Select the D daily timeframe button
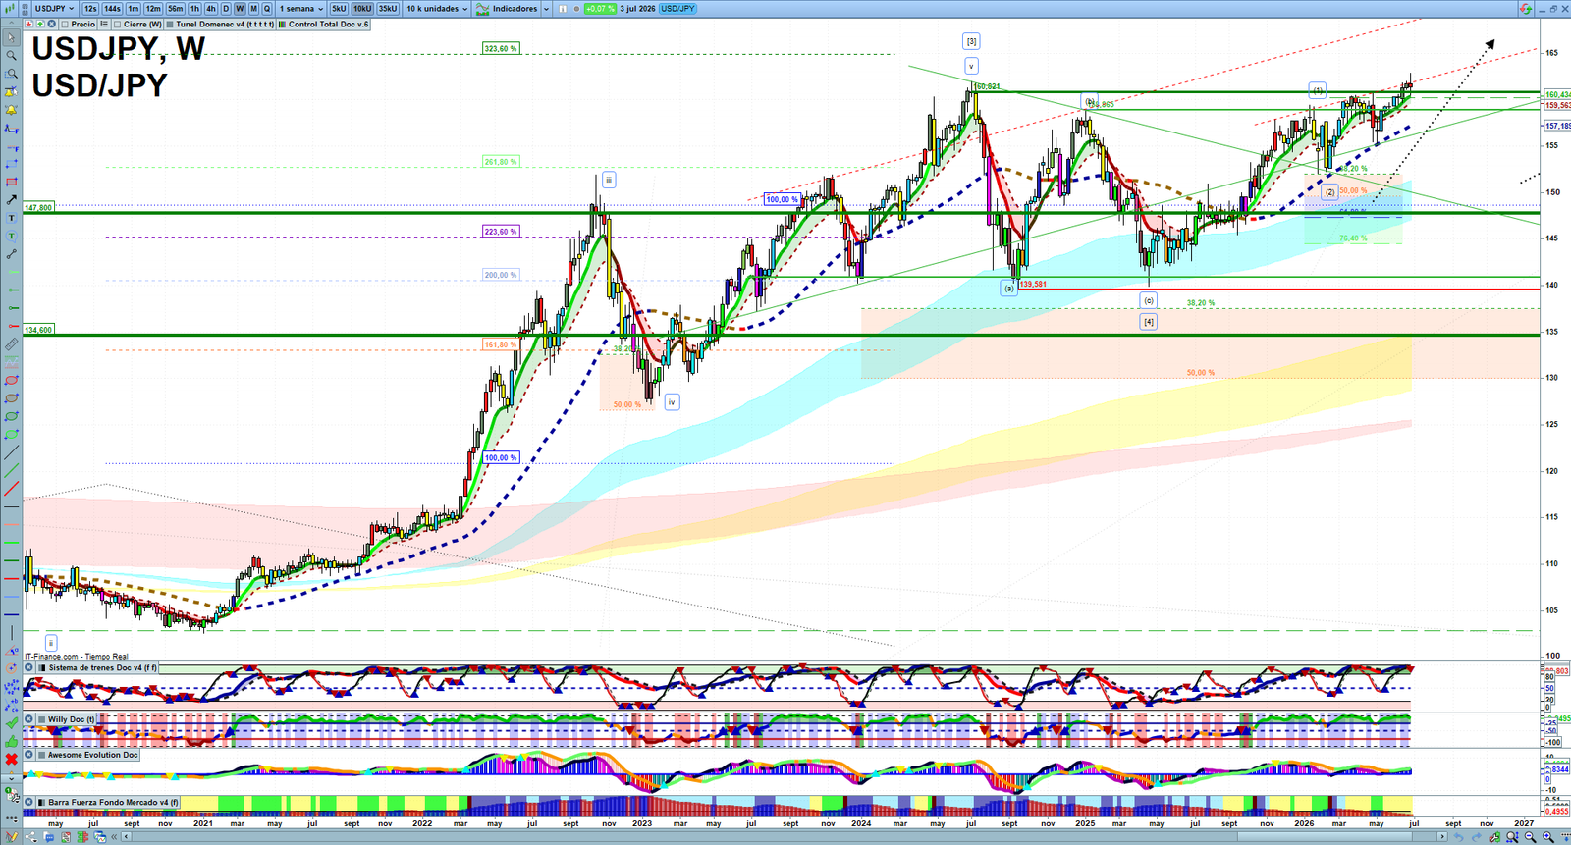 click(226, 8)
